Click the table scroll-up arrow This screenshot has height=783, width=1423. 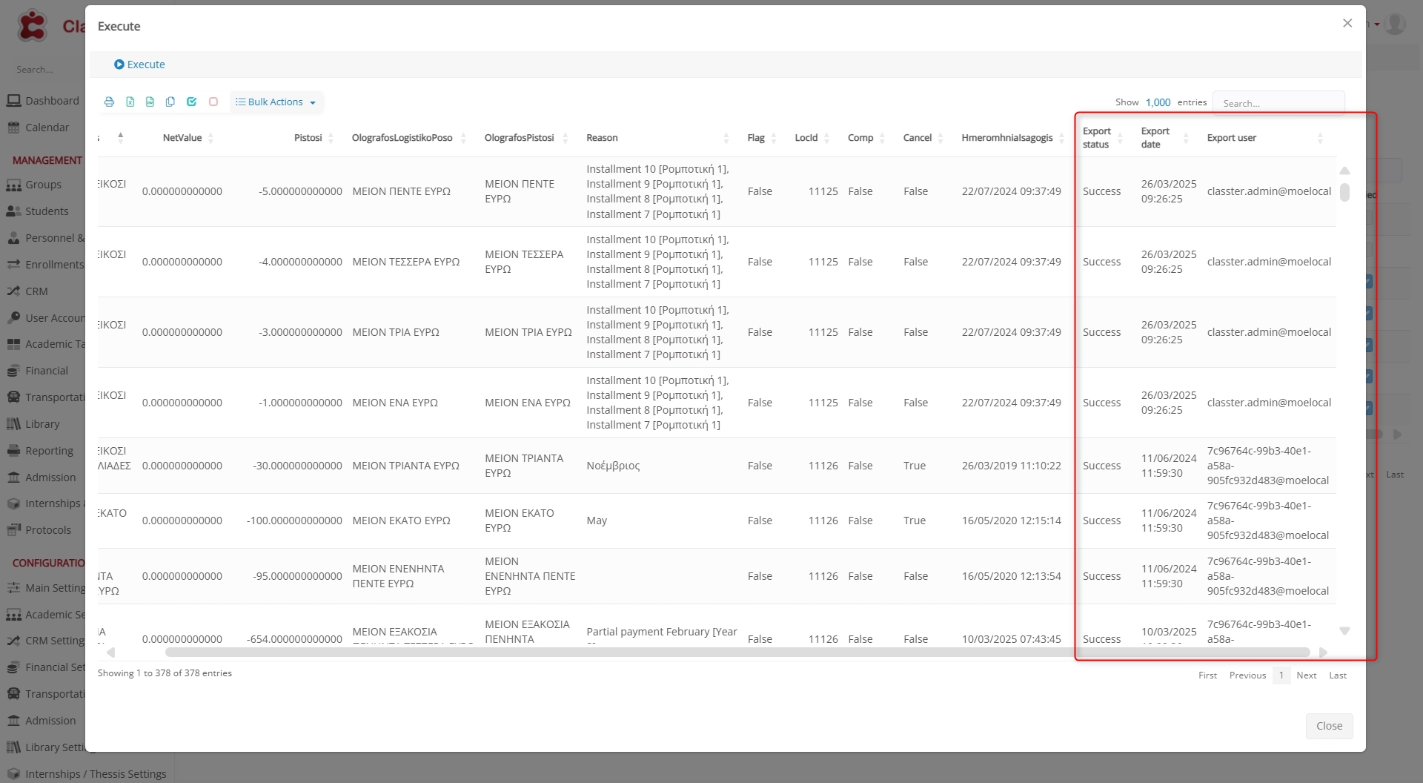pos(1344,171)
